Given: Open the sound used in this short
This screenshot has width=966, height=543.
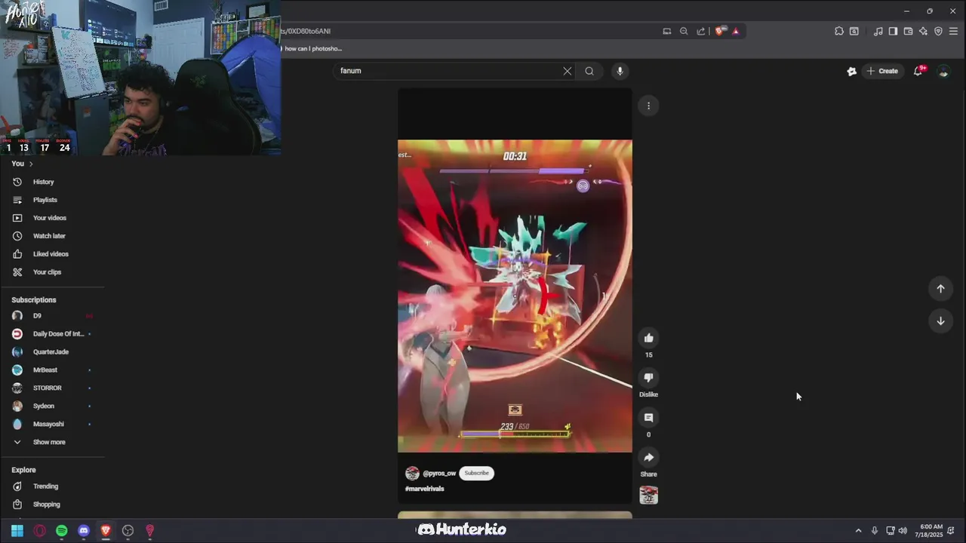Looking at the screenshot, I should point(648,495).
